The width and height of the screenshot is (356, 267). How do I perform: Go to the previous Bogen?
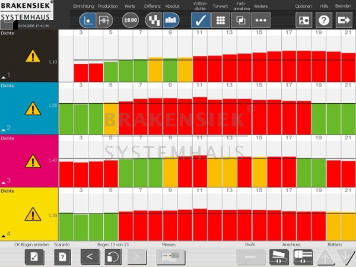click(x=90, y=257)
